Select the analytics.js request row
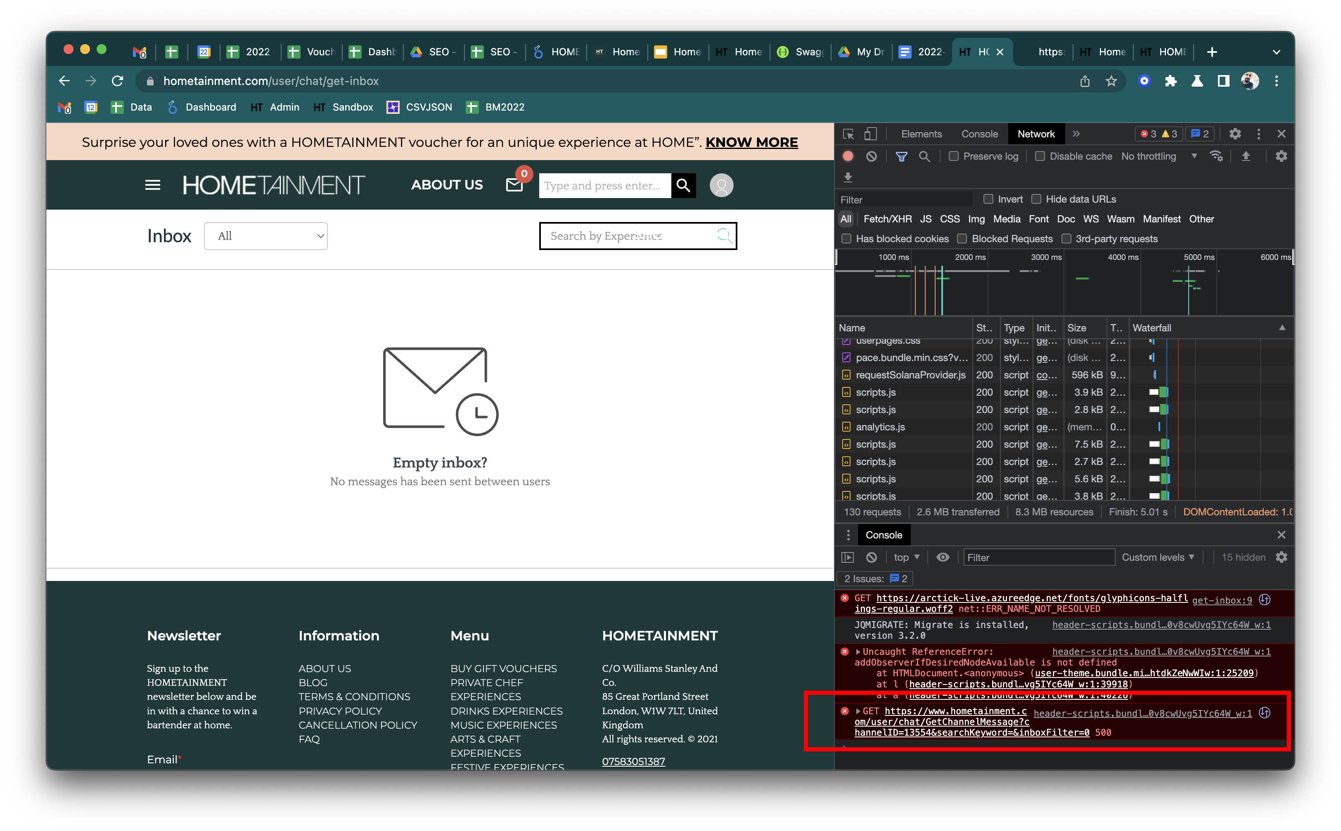 pyautogui.click(x=1064, y=427)
